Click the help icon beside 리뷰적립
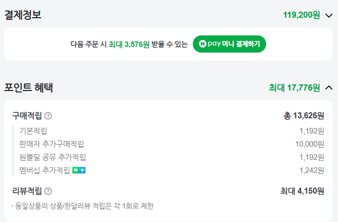 click(x=48, y=191)
